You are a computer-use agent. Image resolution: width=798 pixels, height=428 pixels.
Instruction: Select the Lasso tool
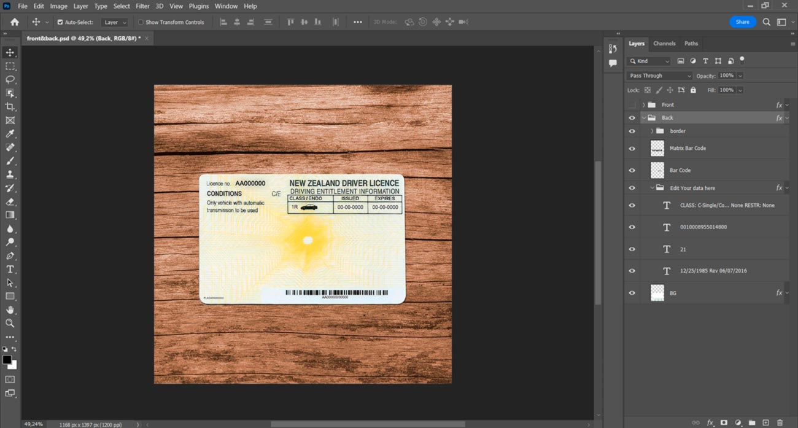coord(10,80)
